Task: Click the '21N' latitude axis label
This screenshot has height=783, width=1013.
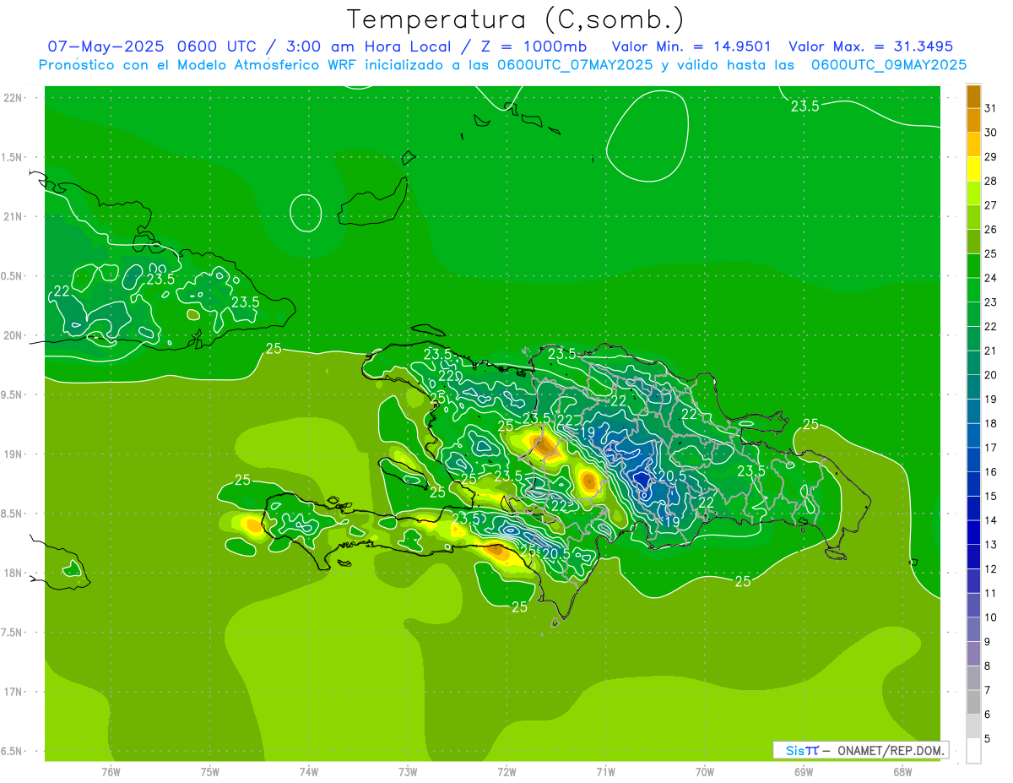Action: pyautogui.click(x=13, y=217)
